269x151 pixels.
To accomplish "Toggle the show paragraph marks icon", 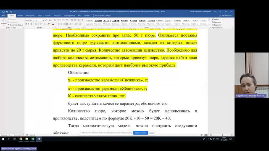I will pyautogui.click(x=82, y=20).
